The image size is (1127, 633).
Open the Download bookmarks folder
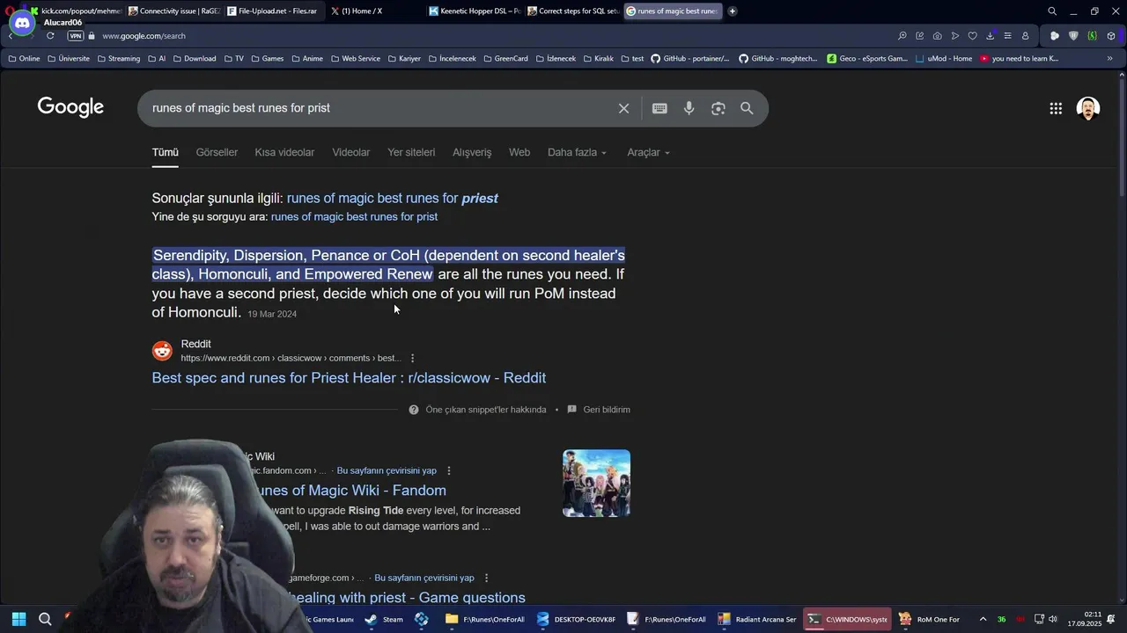[195, 59]
